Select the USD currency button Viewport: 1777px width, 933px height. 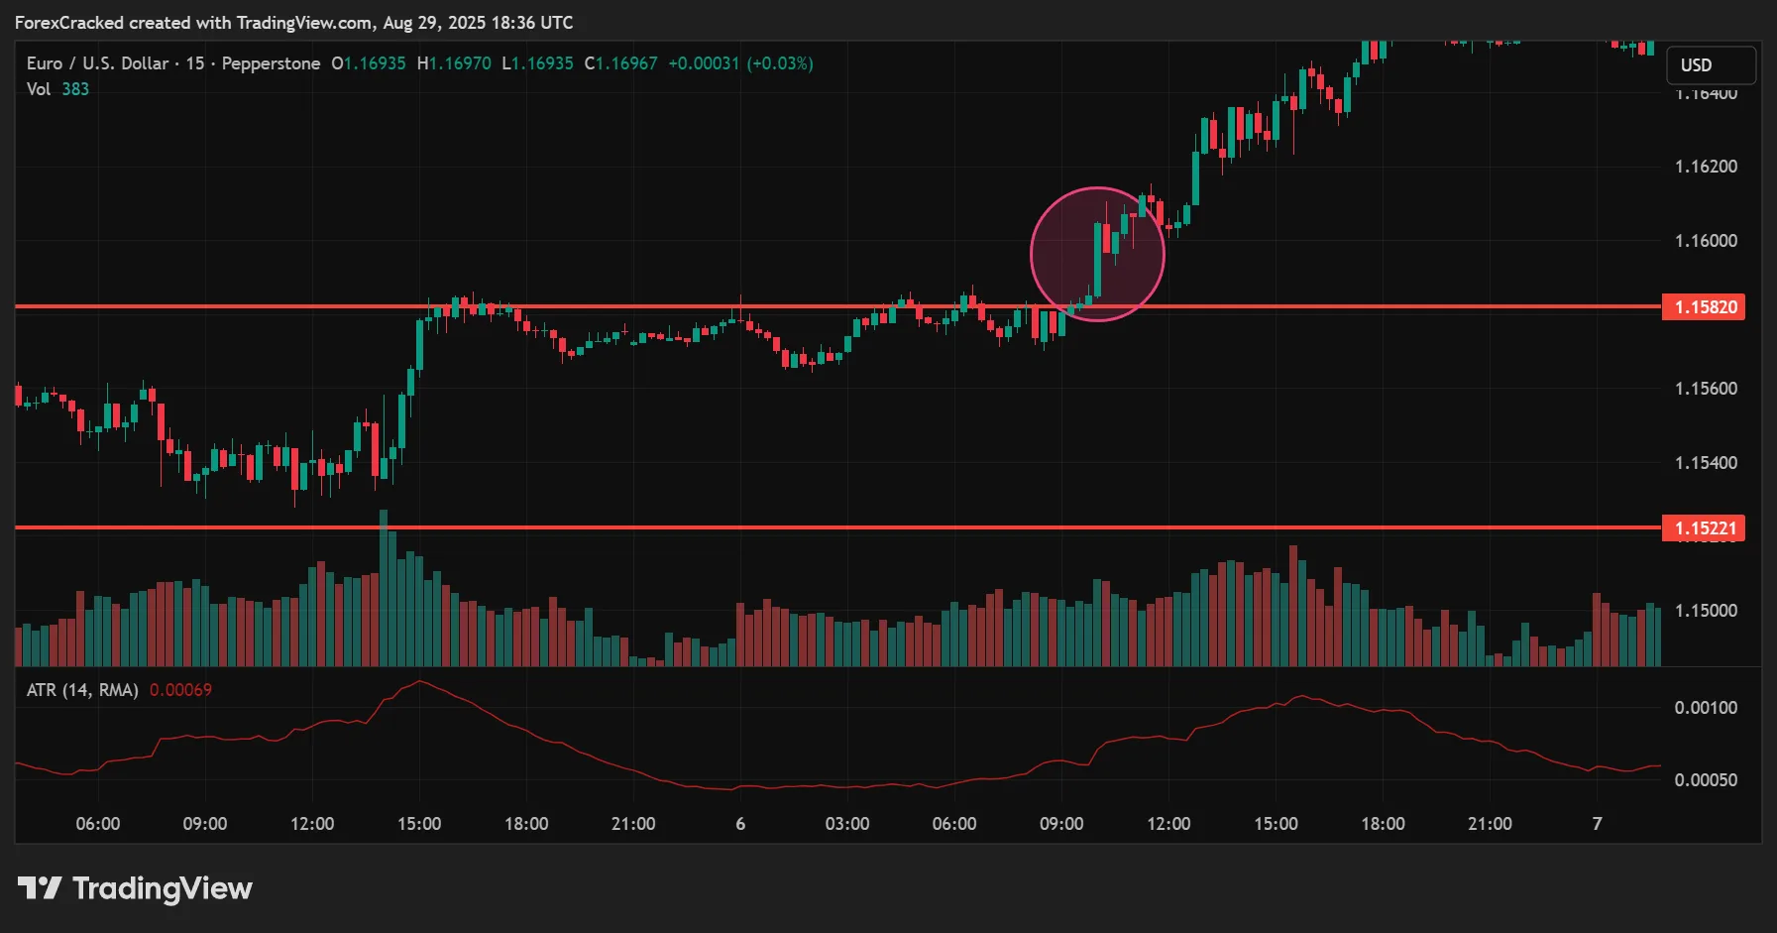[x=1710, y=64]
